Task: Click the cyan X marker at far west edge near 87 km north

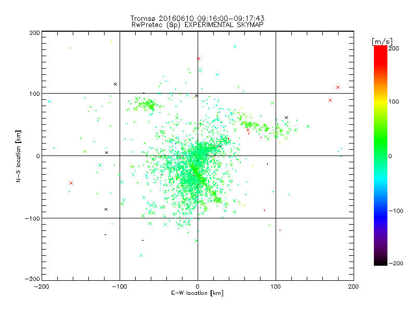Action: pos(49,101)
